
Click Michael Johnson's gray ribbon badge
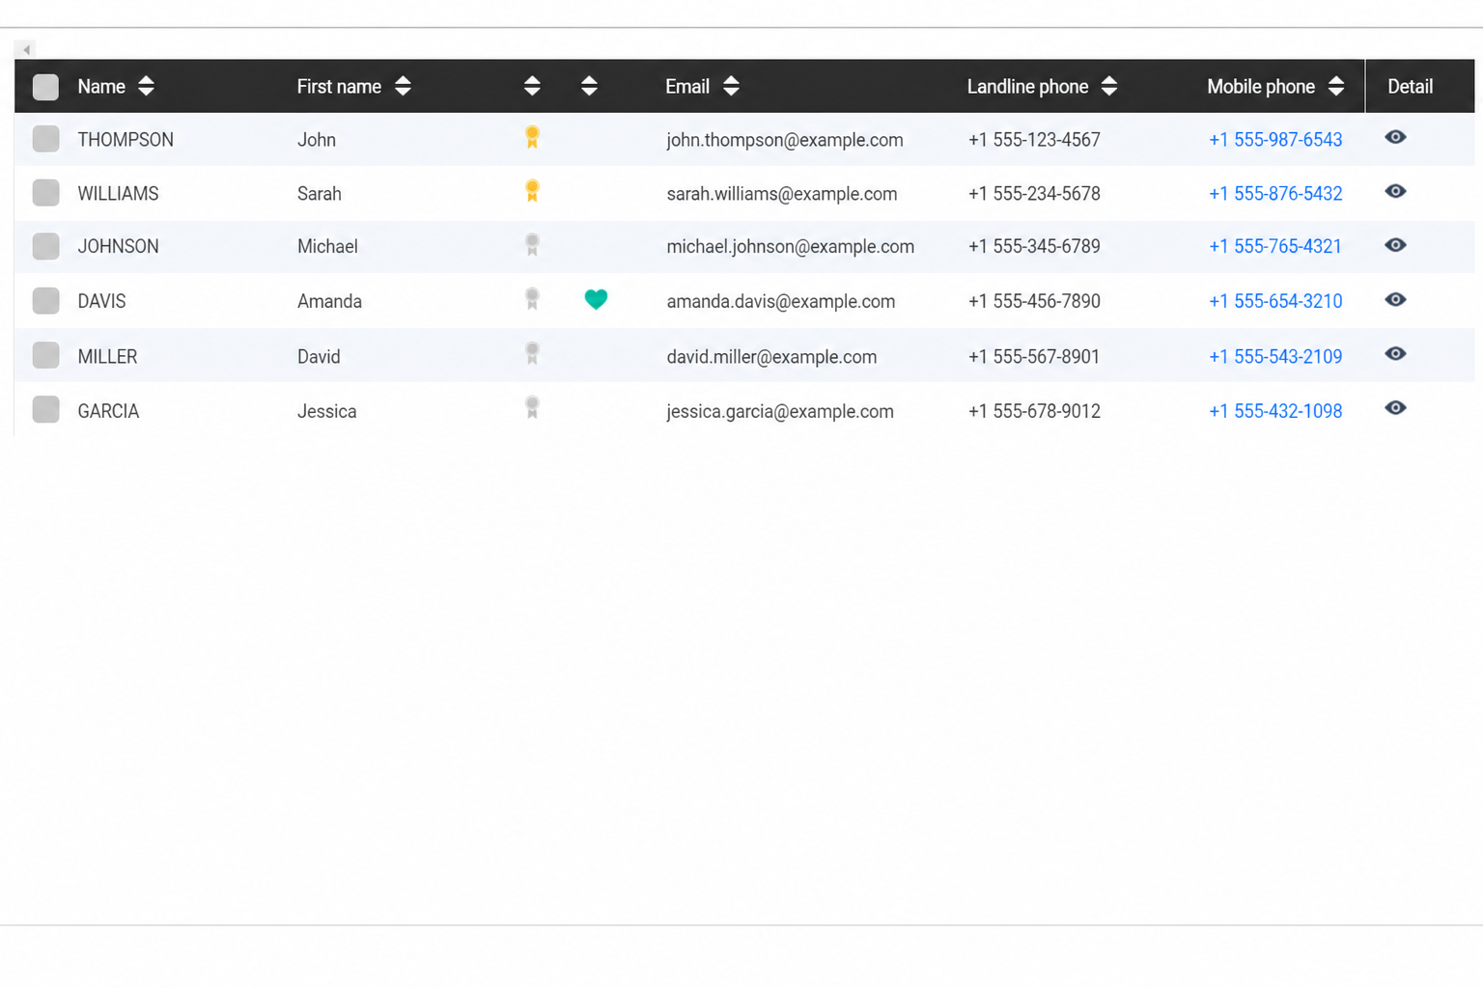[x=532, y=245]
